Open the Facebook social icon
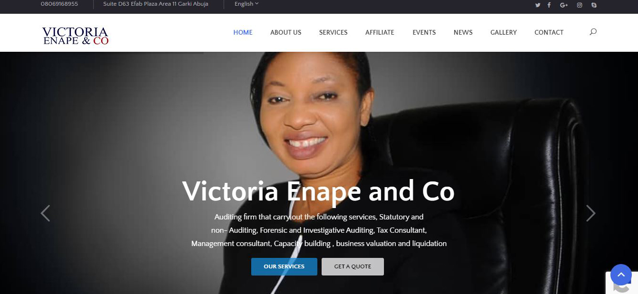The image size is (638, 294). (549, 5)
